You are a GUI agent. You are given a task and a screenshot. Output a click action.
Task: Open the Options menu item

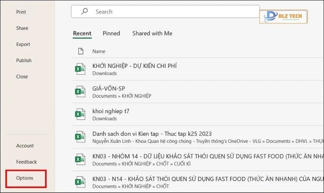pos(25,178)
